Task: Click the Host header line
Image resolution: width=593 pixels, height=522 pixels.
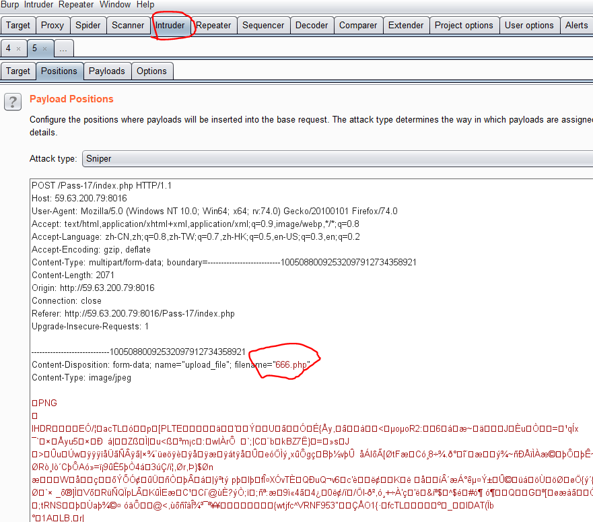Action: tap(79, 198)
